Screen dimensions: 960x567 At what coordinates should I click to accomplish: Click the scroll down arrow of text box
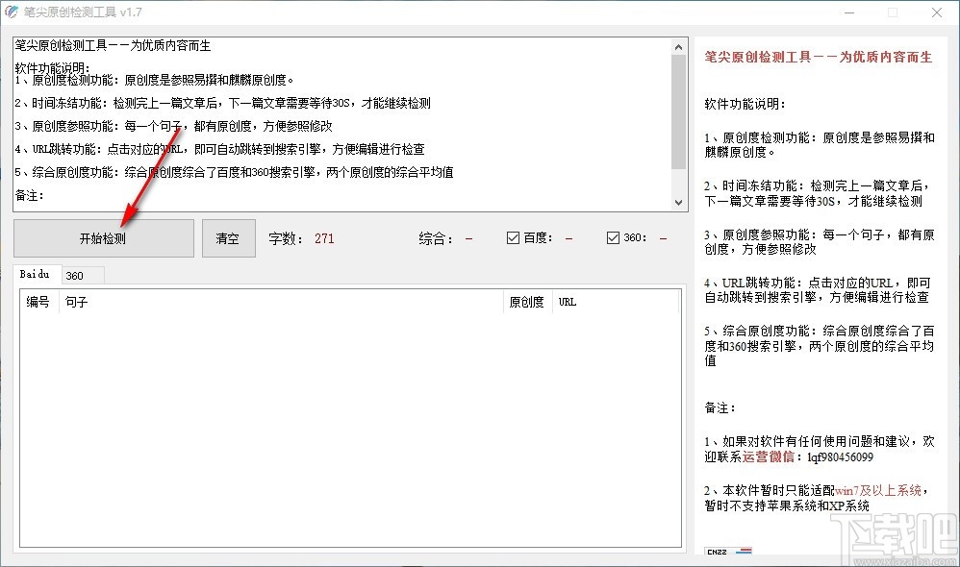click(x=678, y=203)
